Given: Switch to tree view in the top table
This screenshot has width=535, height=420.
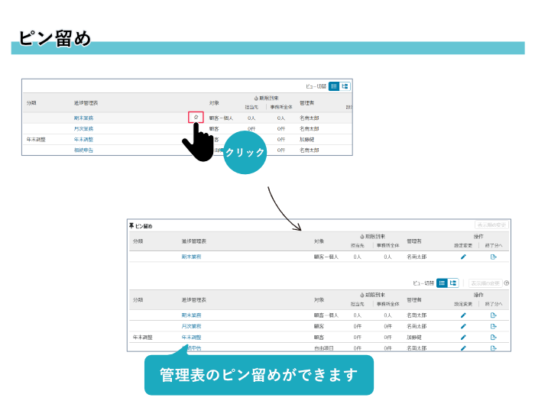Looking at the screenshot, I should (345, 86).
